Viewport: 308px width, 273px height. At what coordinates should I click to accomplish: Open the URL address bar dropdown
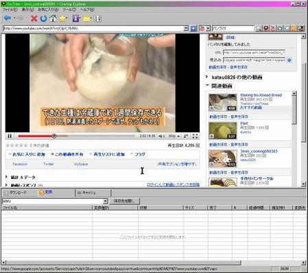point(186,28)
